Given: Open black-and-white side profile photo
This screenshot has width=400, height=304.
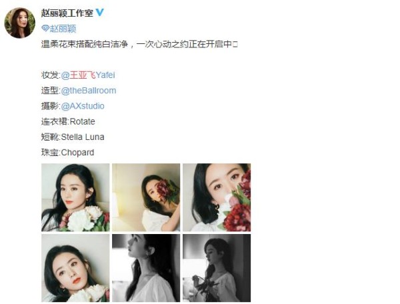Looking at the screenshot, I should click(146, 268).
